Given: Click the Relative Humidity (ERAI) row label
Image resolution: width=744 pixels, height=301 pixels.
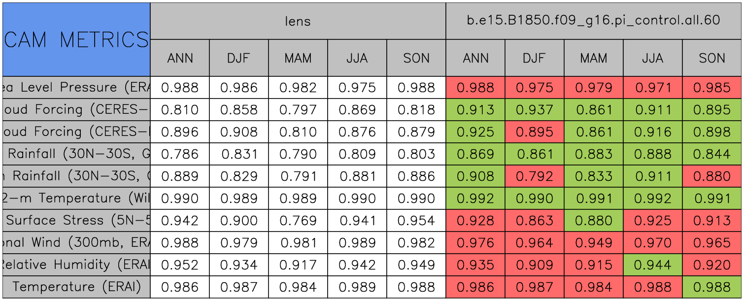Looking at the screenshot, I should [76, 265].
